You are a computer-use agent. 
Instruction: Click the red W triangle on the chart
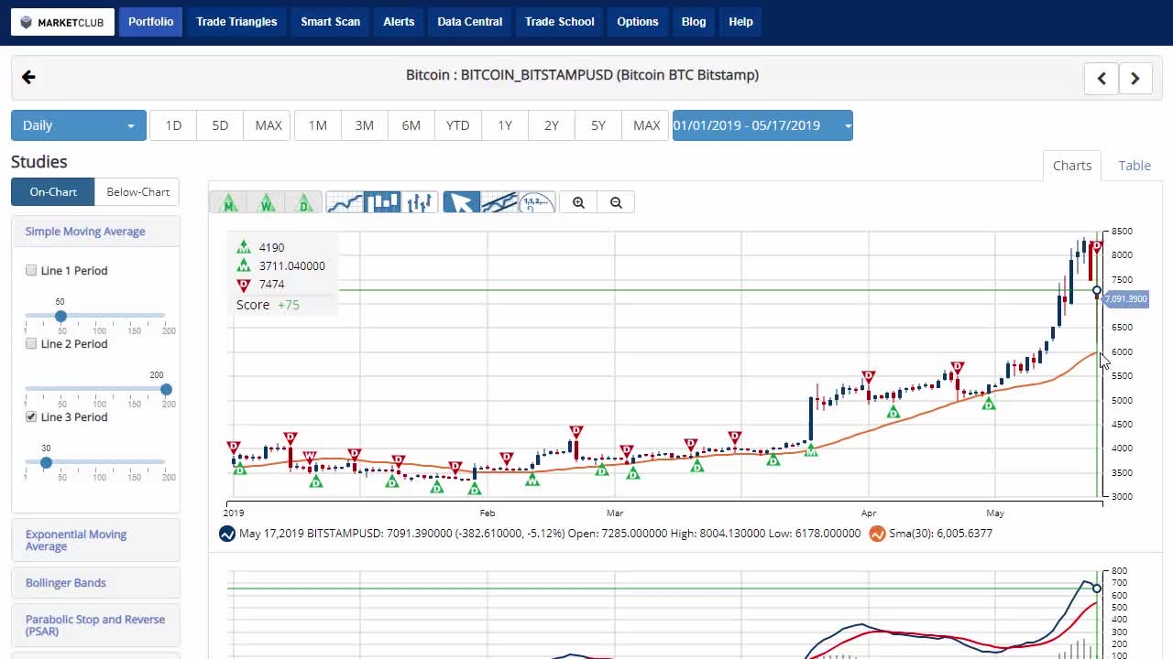tap(309, 456)
